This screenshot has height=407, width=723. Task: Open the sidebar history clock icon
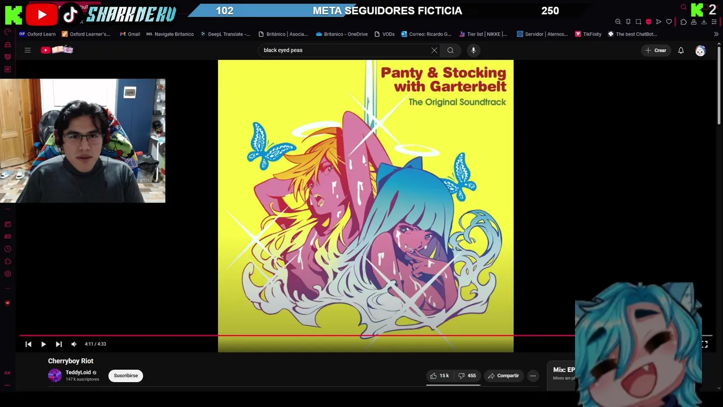(7, 249)
